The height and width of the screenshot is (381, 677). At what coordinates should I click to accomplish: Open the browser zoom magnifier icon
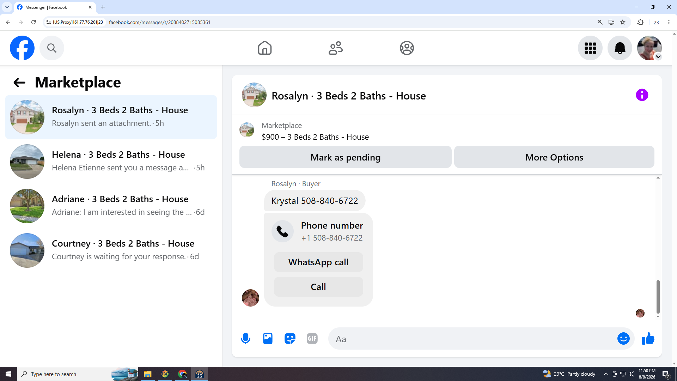[x=600, y=22]
